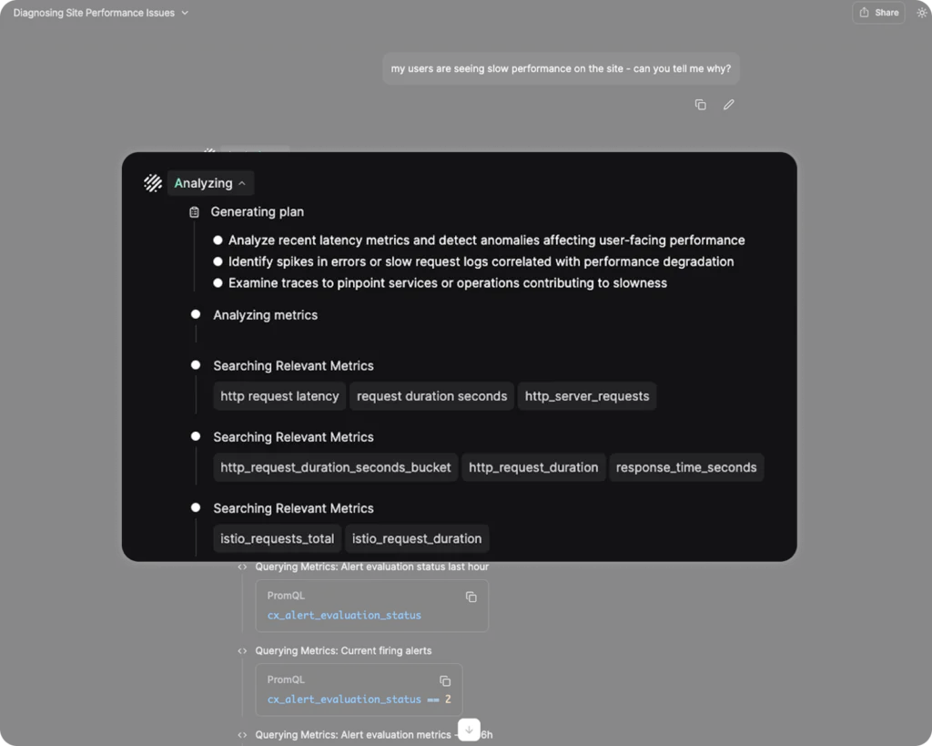This screenshot has width=932, height=746.
Task: Click the striped Analyzing logo icon
Action: click(x=153, y=183)
